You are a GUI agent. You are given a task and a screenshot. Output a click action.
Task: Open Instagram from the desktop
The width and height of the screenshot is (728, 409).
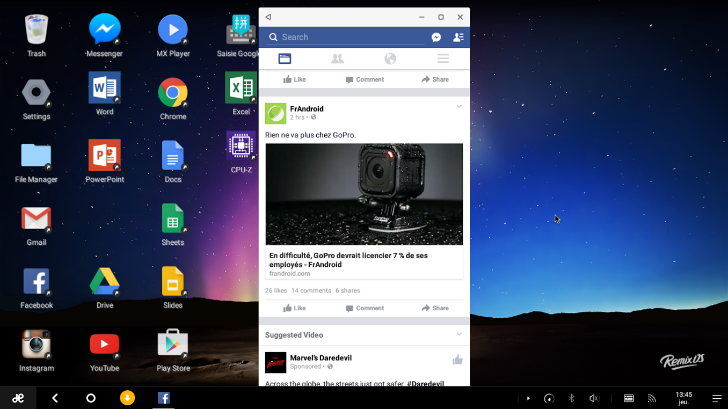pos(37,345)
